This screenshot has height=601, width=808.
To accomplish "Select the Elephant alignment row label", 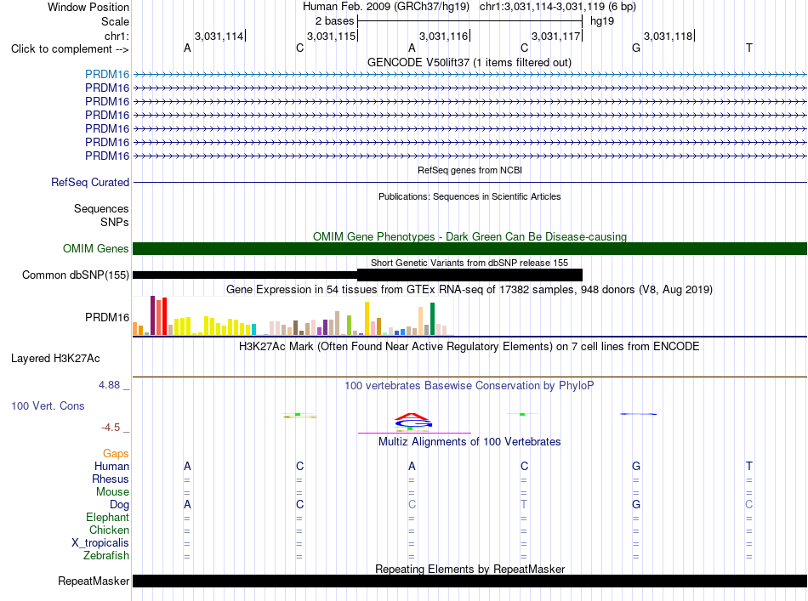I will pyautogui.click(x=107, y=517).
